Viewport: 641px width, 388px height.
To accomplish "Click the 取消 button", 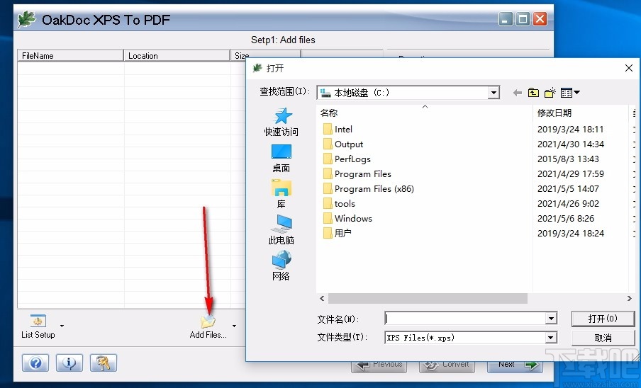I will pos(603,338).
